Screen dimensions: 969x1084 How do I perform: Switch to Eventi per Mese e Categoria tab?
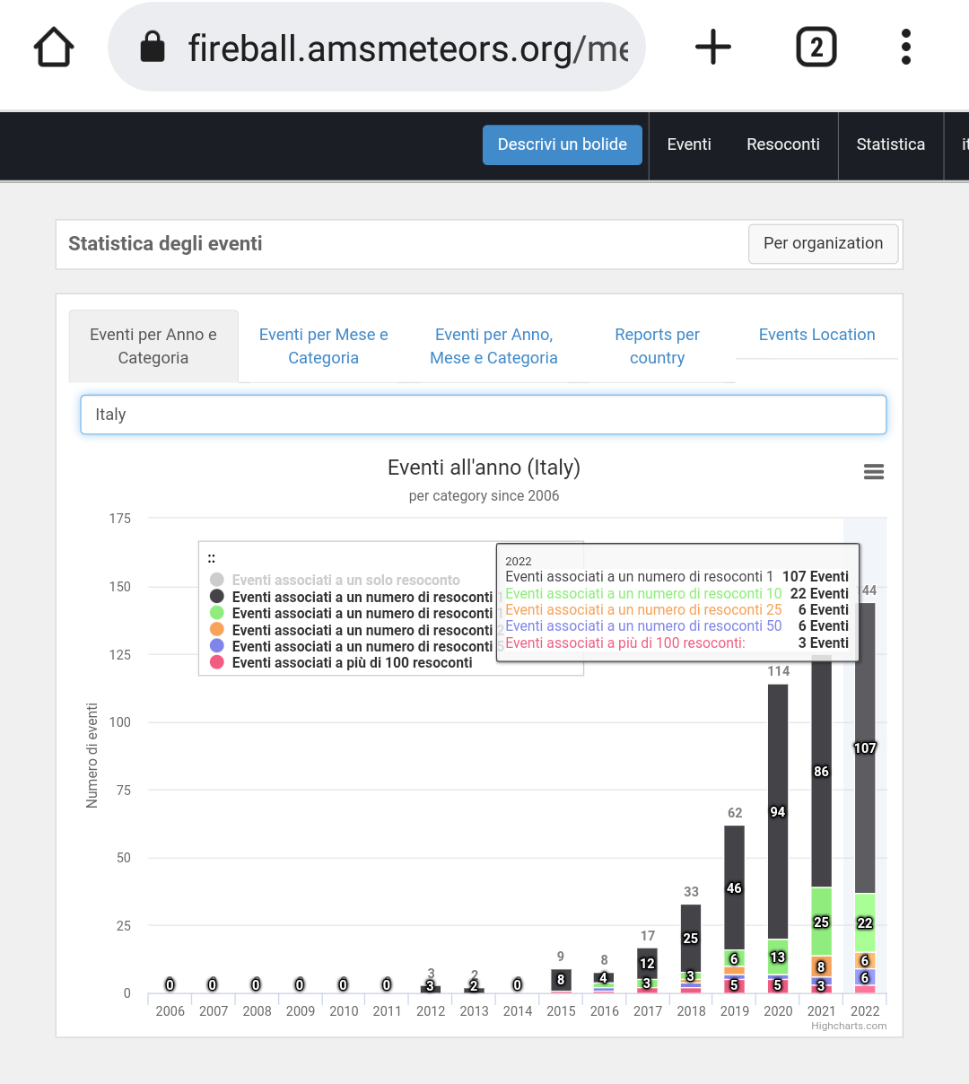[x=323, y=346]
